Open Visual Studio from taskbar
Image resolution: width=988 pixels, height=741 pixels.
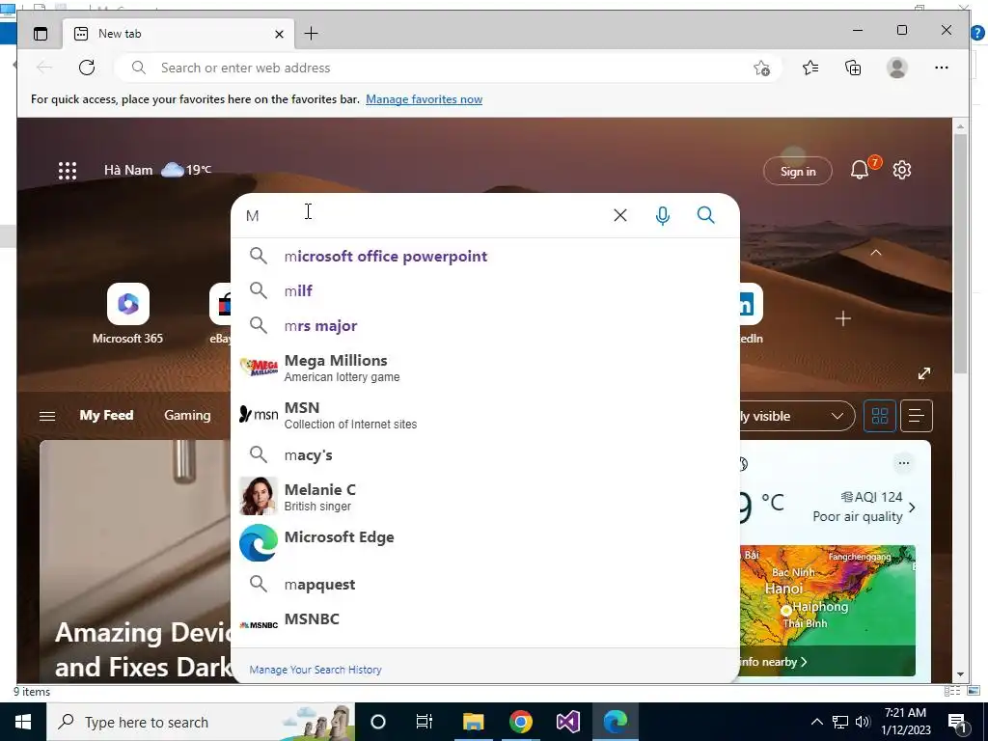click(567, 722)
